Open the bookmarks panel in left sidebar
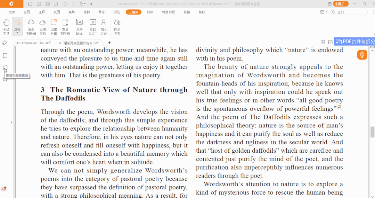 click(5, 56)
